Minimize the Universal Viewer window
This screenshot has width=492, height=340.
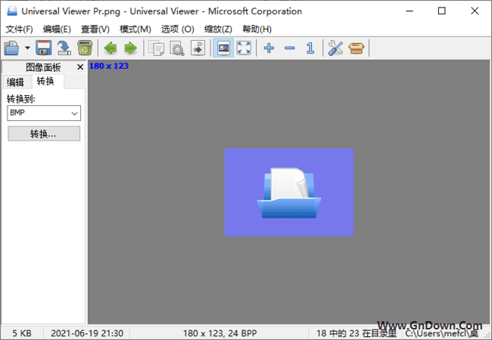coord(409,11)
